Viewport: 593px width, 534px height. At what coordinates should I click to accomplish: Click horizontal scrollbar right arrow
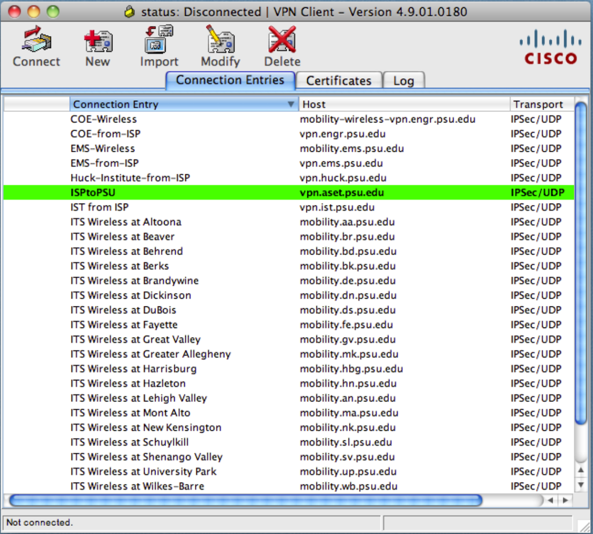(566, 500)
